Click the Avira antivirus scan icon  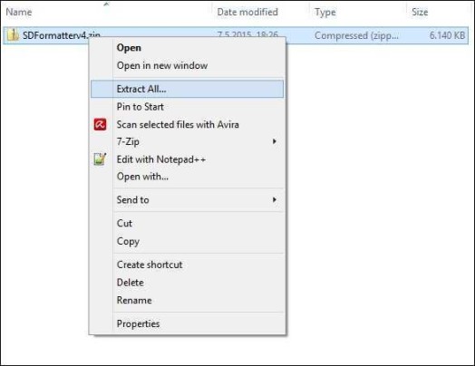pos(100,124)
